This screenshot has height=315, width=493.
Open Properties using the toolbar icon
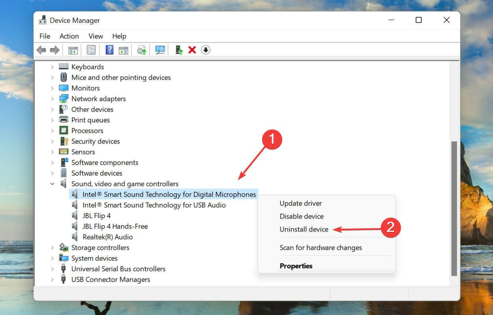click(x=91, y=50)
